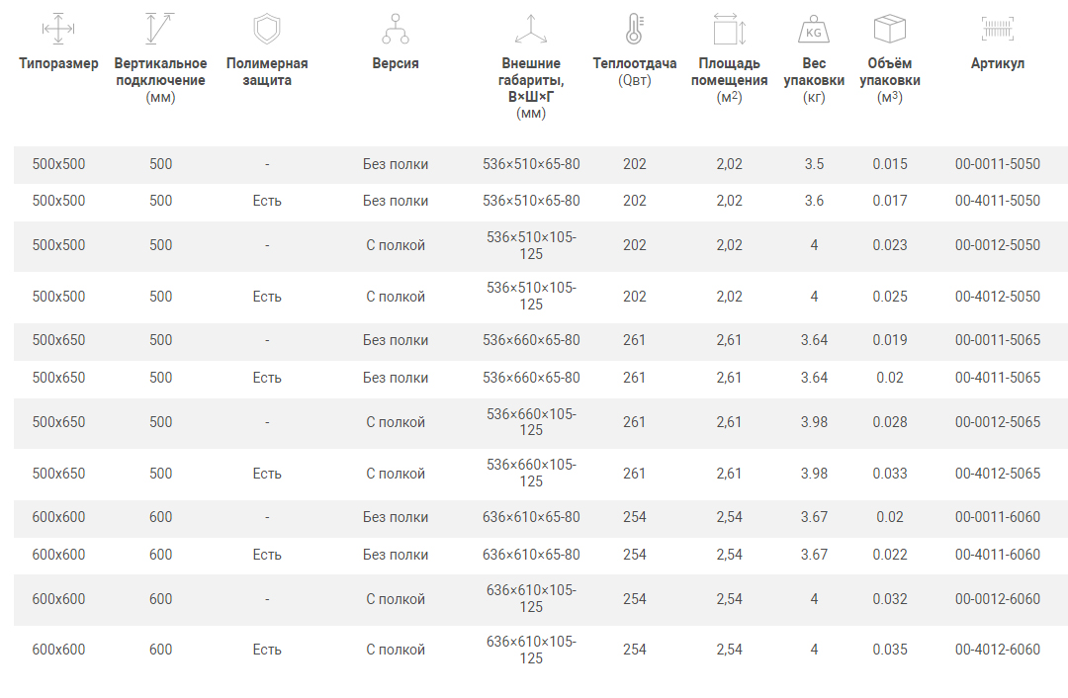Viewport: 1068px width, 698px height.
Task: Click the Типоразмер column header
Action: point(58,63)
